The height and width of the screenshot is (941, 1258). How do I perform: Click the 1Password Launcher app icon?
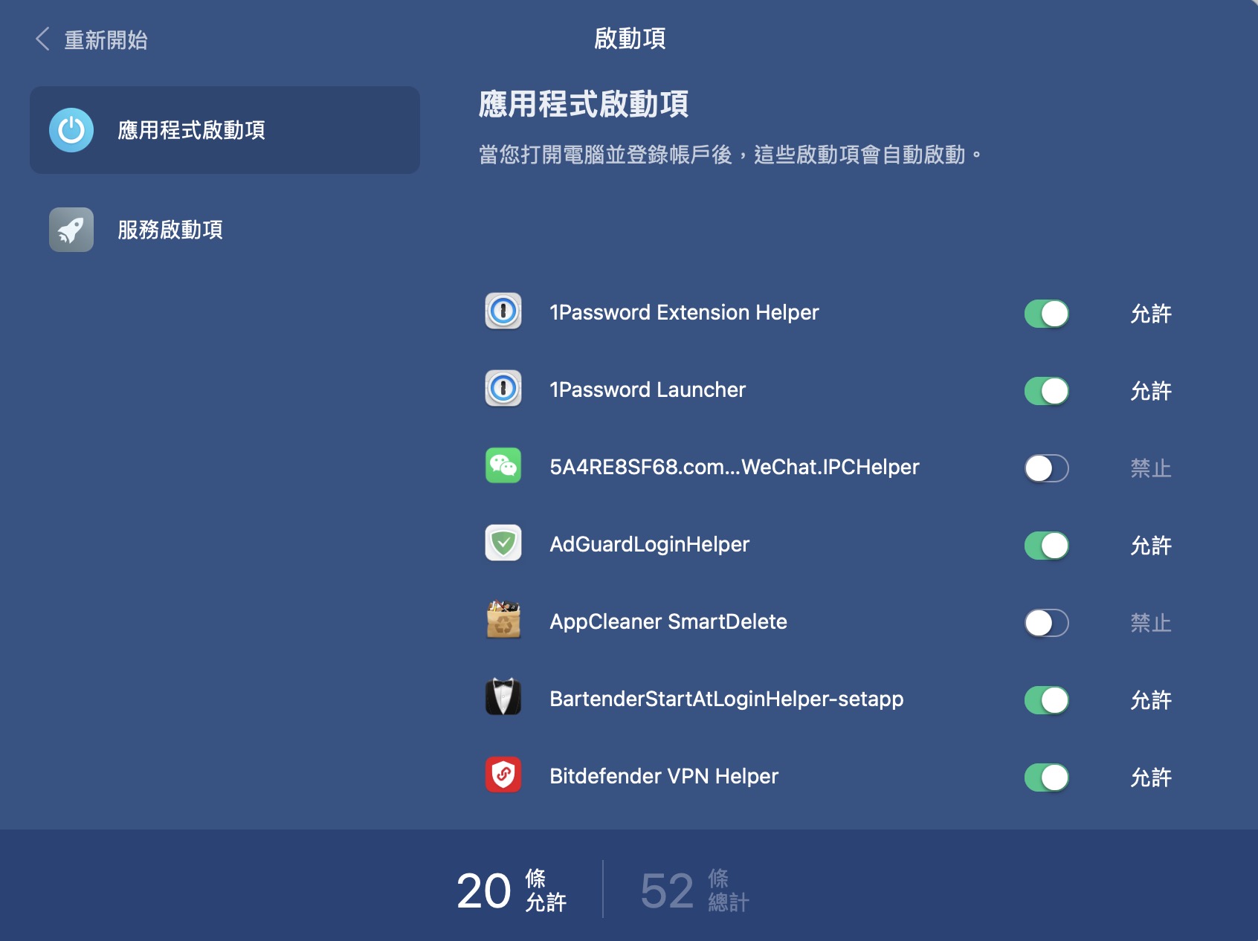tap(503, 389)
